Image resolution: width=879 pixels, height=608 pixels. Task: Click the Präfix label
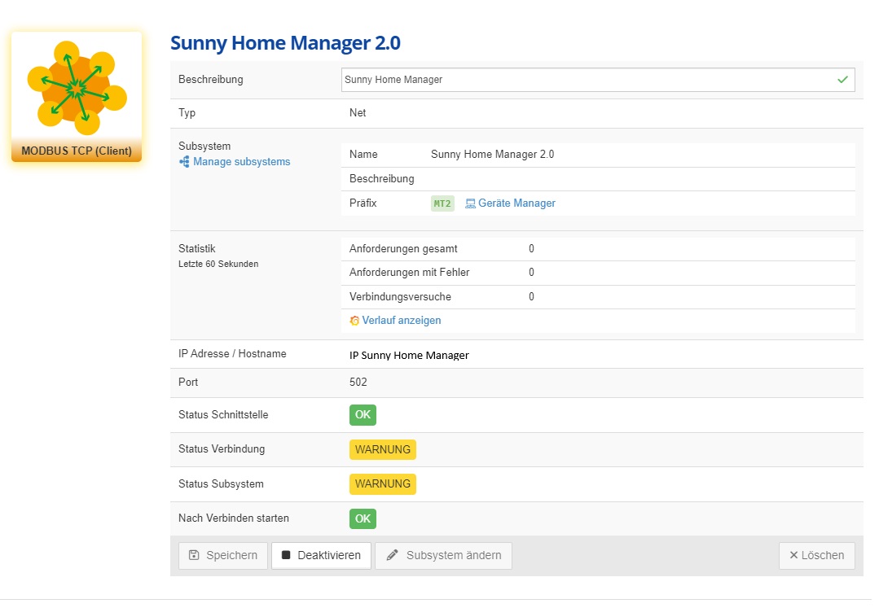(363, 203)
